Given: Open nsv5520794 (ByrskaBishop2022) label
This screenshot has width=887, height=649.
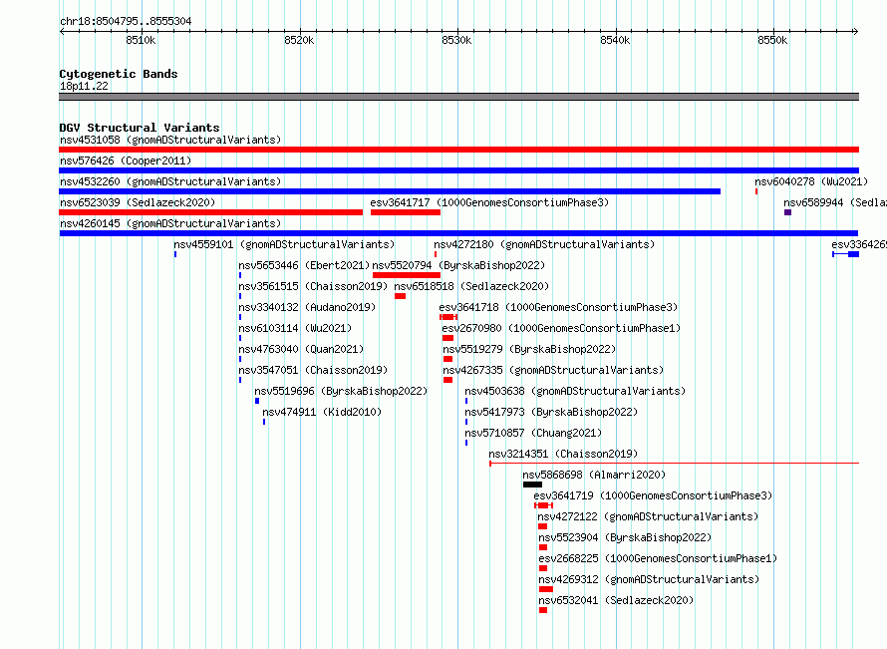Looking at the screenshot, I should [x=458, y=265].
